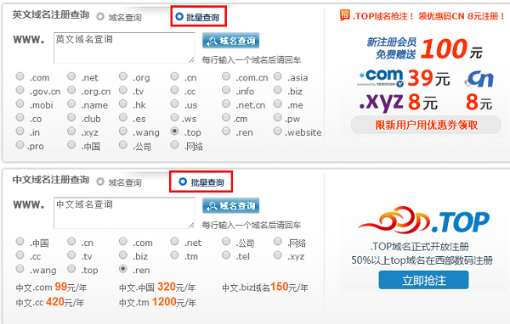This screenshot has height=324, width=510.
Task: Focus the 中文域名查询 text area
Action: (124, 213)
